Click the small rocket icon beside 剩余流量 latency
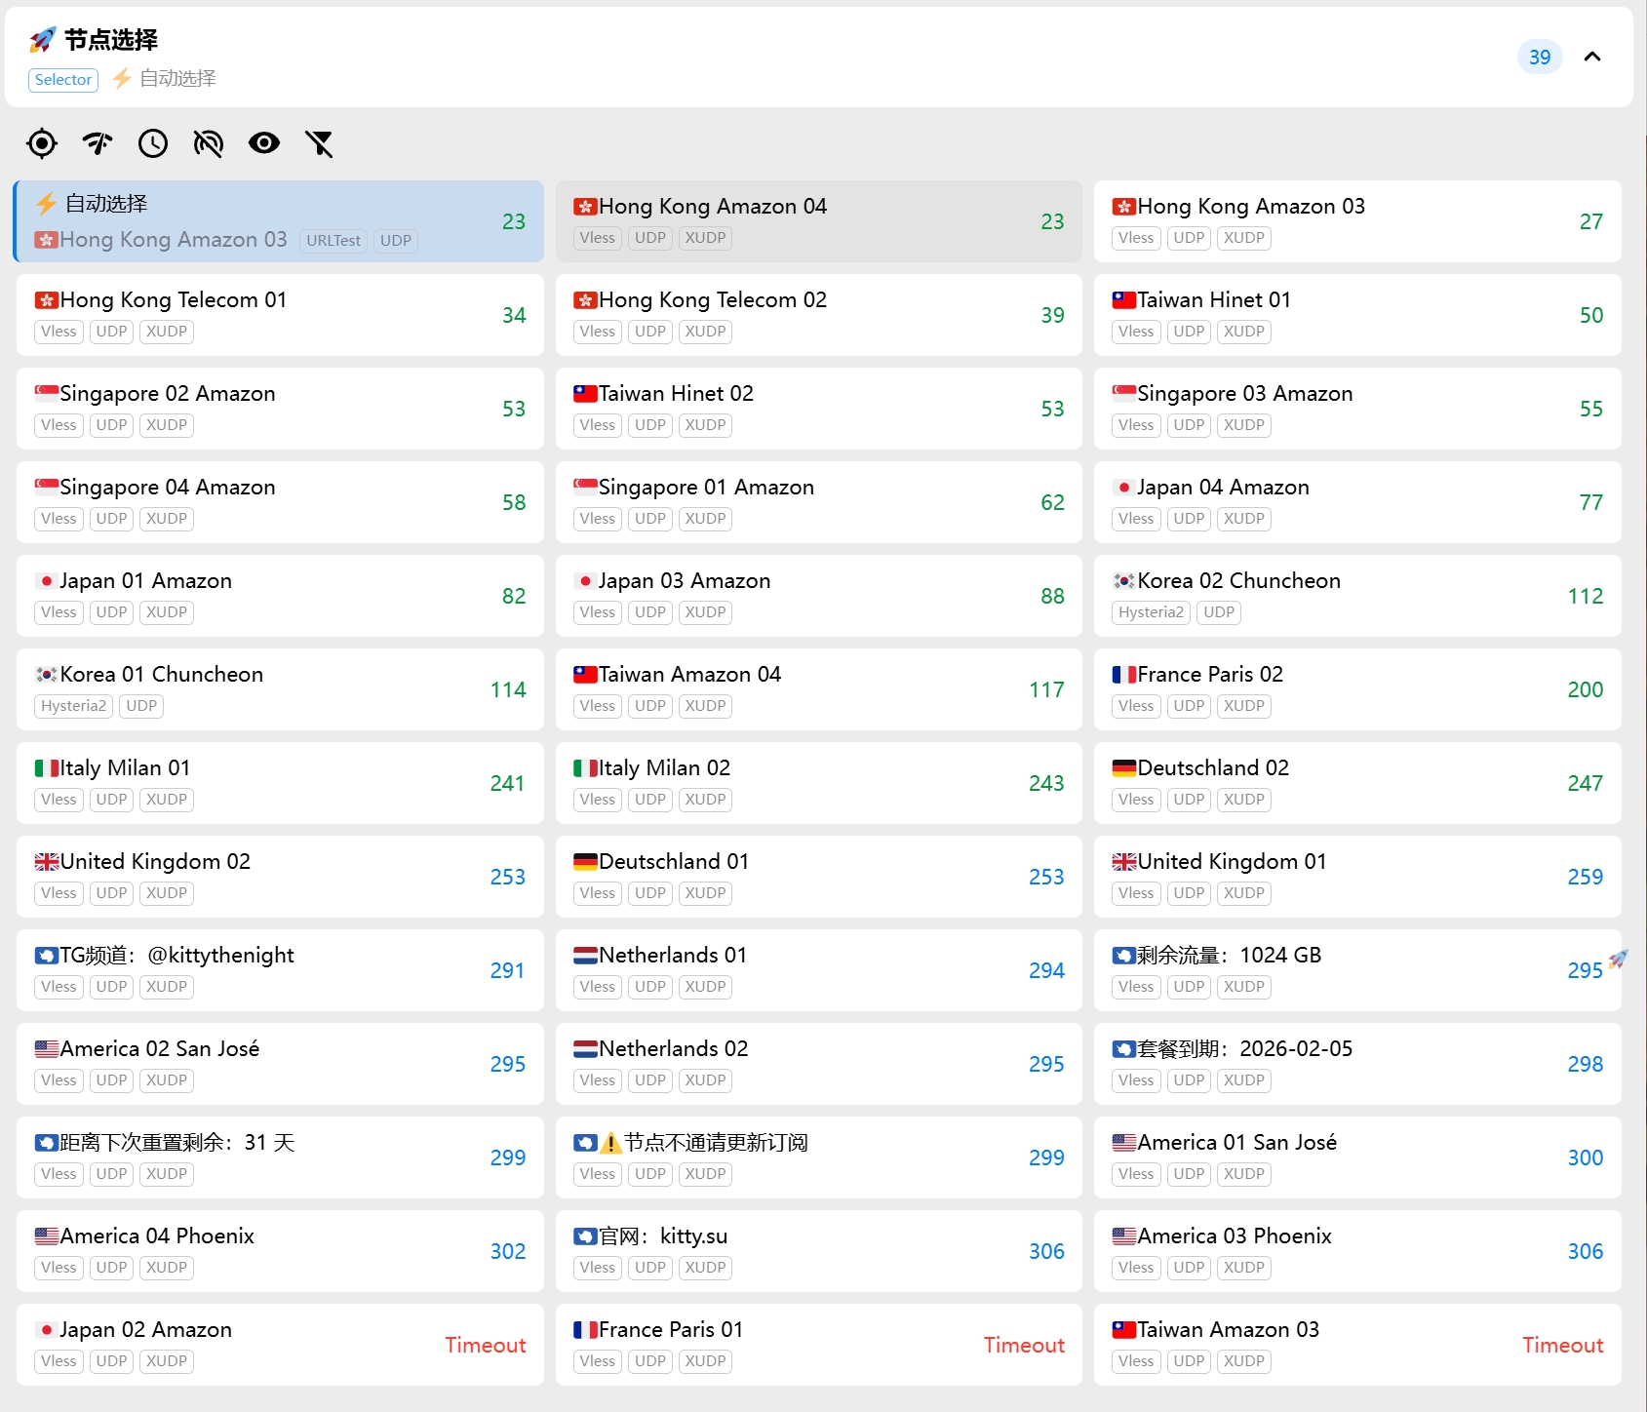 [x=1619, y=959]
